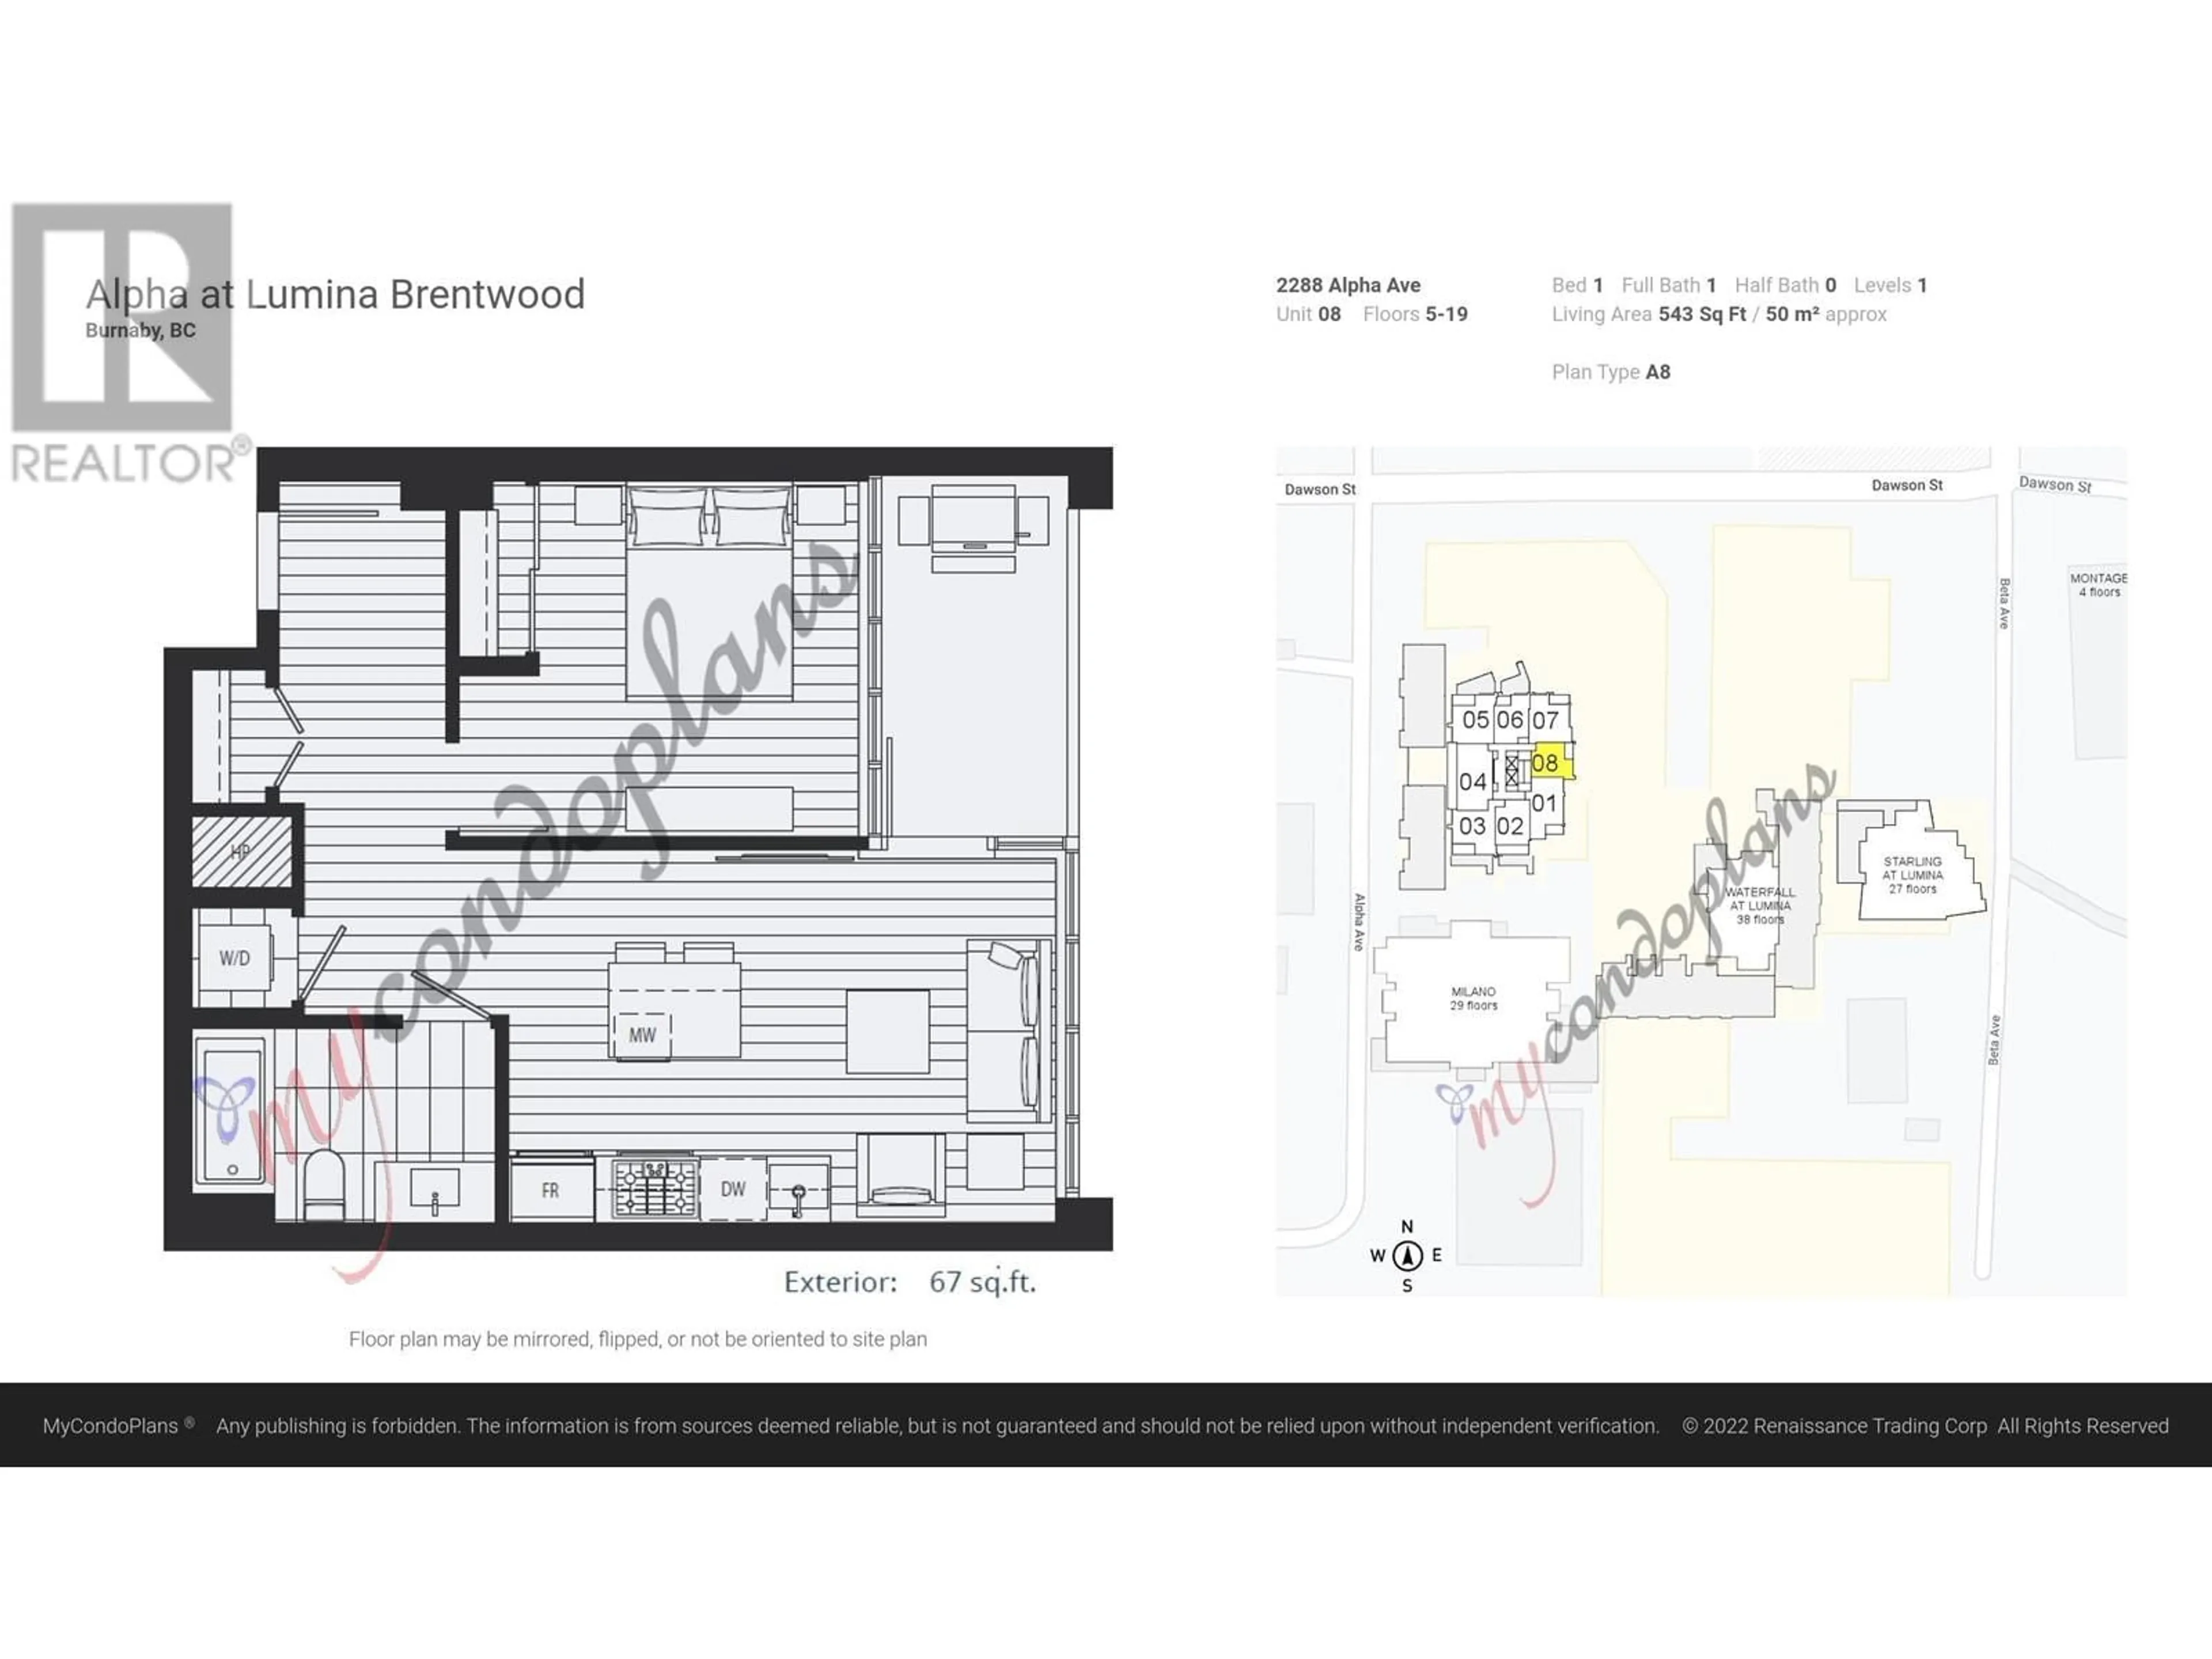This screenshot has width=2212, height=1659.
Task: Click the left 'Dawson St' map label
Action: point(1320,489)
